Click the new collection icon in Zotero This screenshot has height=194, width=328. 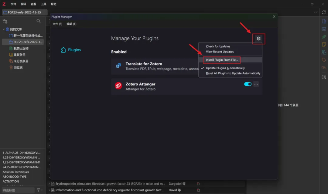(x=5, y=21)
